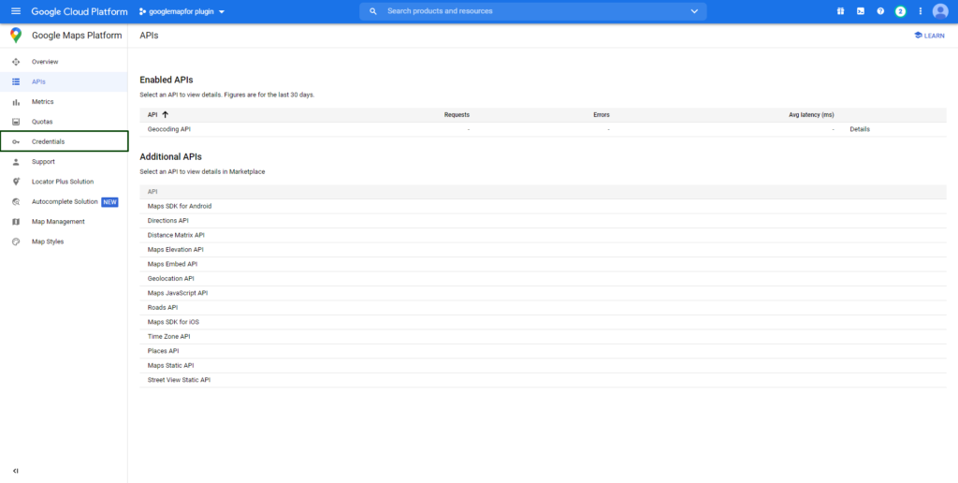This screenshot has height=483, width=958.
Task: Sort the API column by name arrow
Action: [166, 114]
